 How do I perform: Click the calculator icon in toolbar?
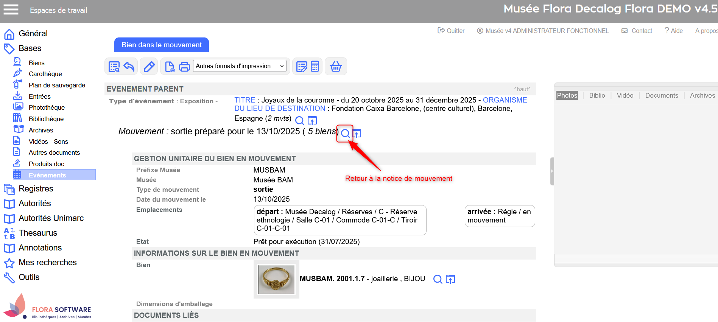tap(315, 67)
